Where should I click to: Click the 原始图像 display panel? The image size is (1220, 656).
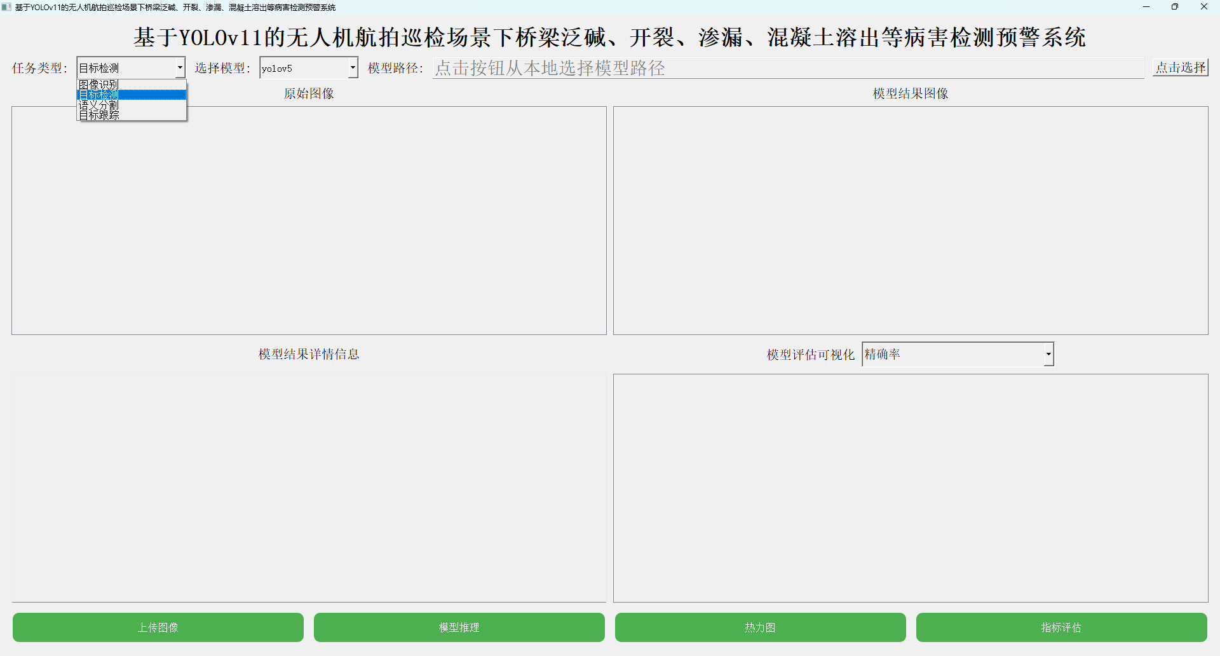tap(309, 221)
